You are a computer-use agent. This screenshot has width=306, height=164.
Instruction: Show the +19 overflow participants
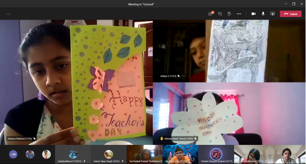(13, 154)
